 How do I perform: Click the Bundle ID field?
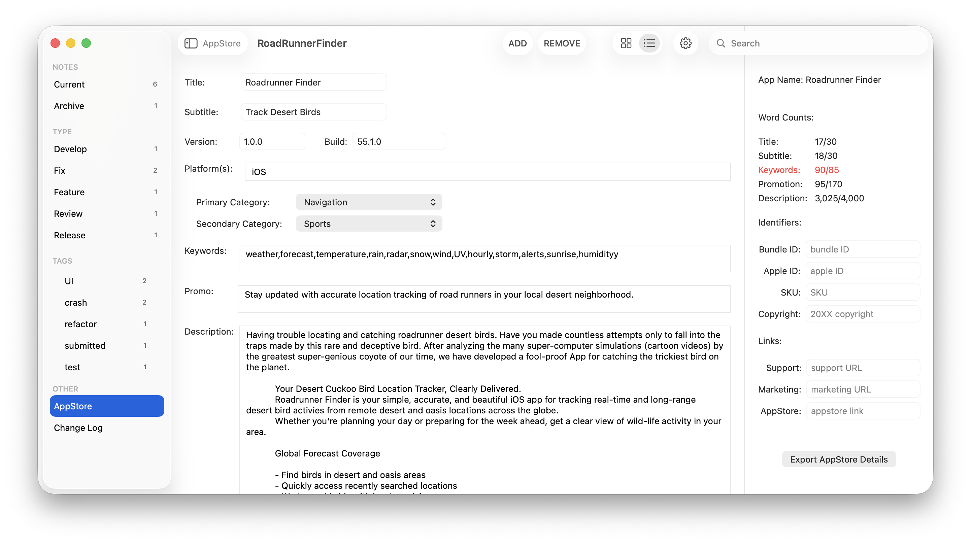(863, 249)
